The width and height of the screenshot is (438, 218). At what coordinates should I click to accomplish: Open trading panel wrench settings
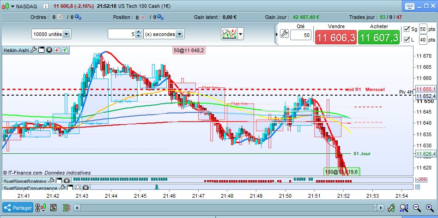click(x=284, y=34)
